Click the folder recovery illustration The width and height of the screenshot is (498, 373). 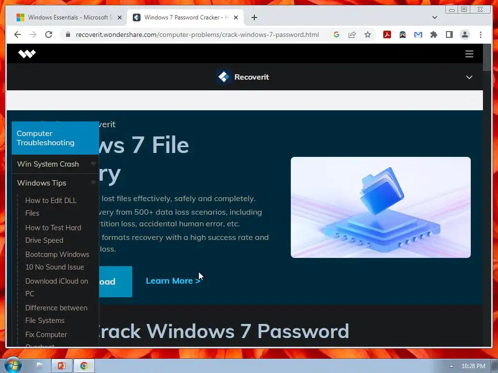click(x=380, y=207)
